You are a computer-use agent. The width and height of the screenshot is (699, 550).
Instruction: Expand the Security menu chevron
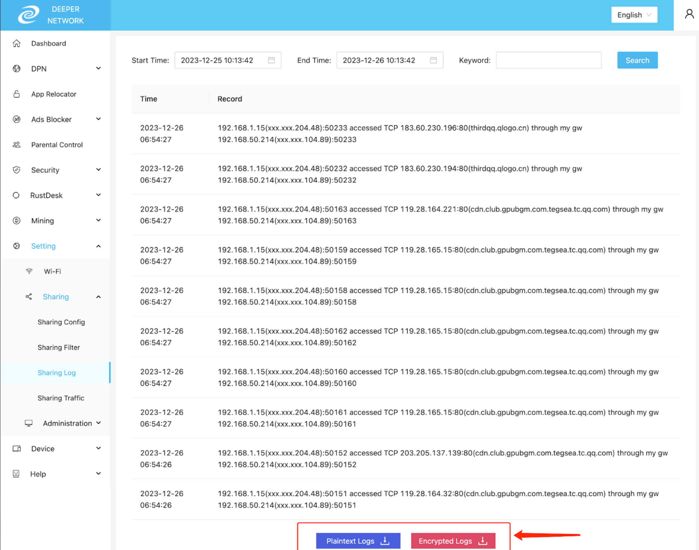pyautogui.click(x=99, y=169)
